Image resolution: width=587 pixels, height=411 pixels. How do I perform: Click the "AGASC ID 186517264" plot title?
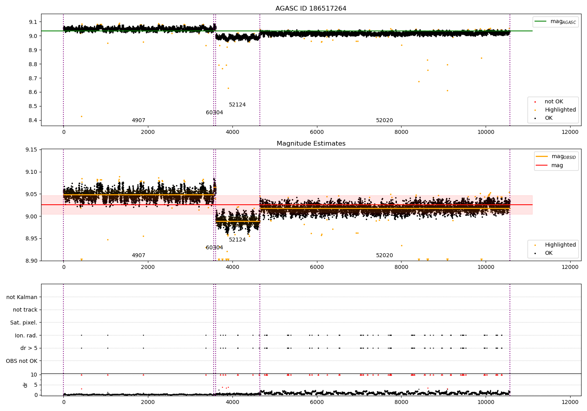311,9
